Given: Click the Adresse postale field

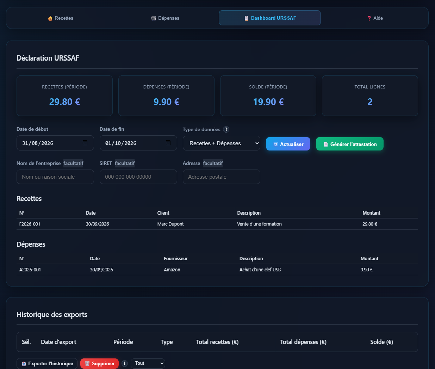Looking at the screenshot, I should [222, 177].
